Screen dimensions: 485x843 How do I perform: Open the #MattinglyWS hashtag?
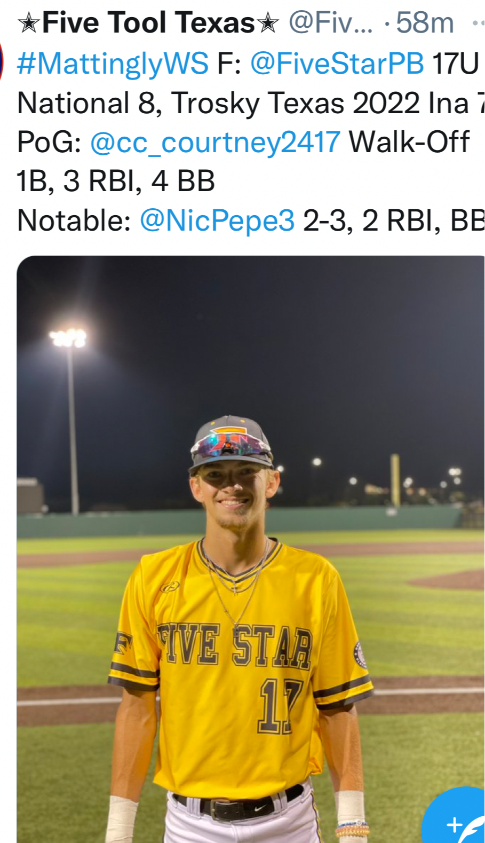[x=113, y=64]
